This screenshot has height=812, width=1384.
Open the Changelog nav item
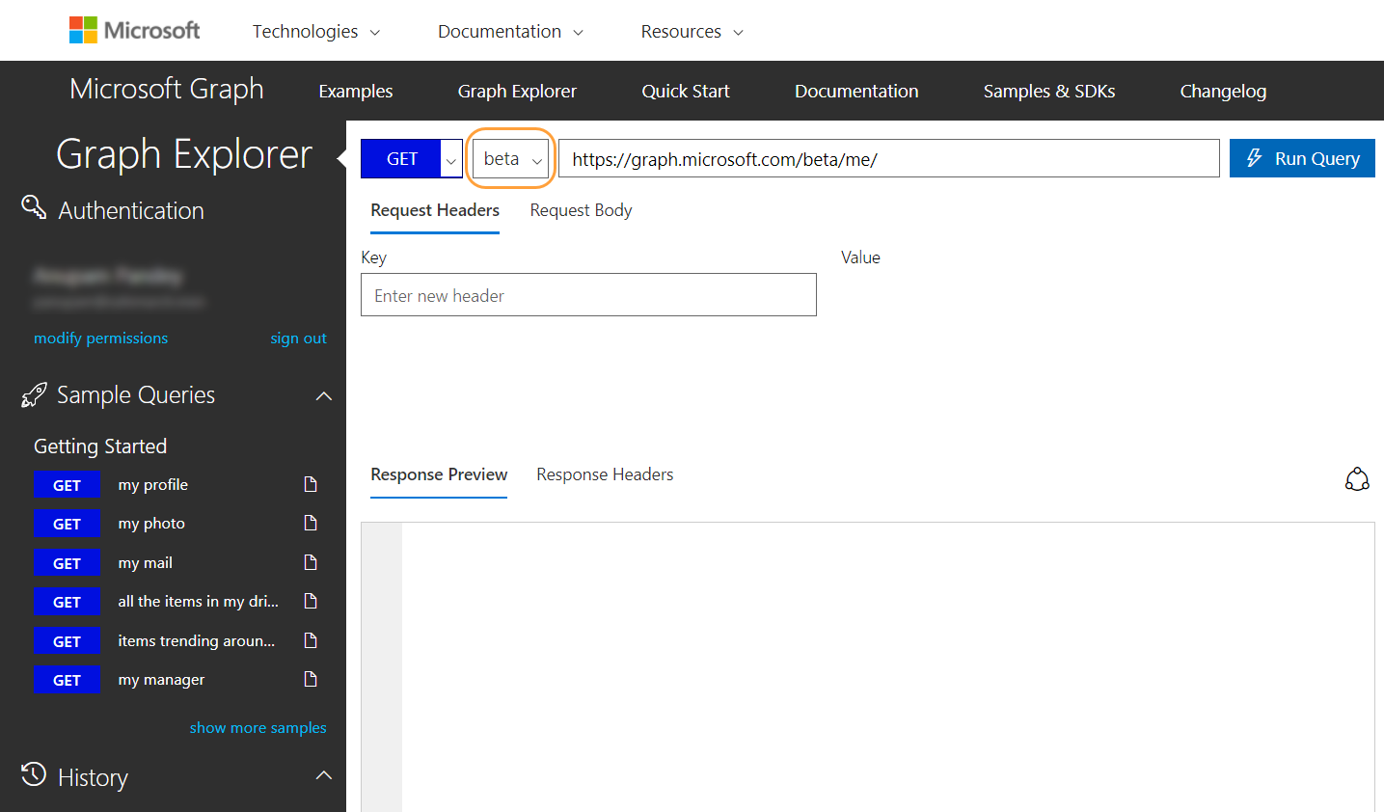[1223, 92]
